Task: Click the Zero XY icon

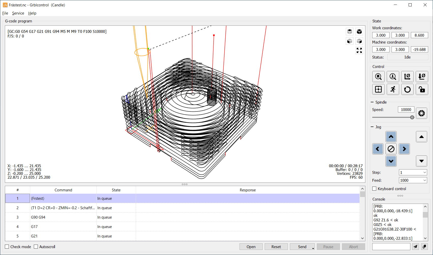Action: click(x=407, y=77)
